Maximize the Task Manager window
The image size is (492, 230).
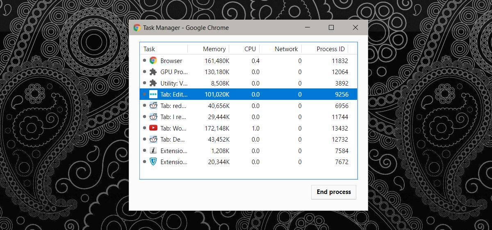[x=331, y=27]
